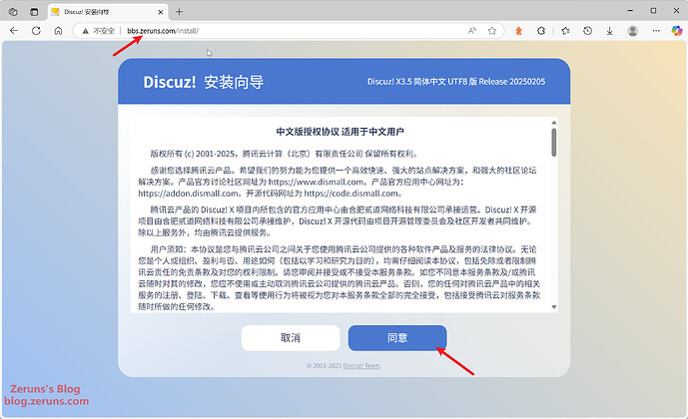688x419 pixels.
Task: Click the 不安全 label in address bar
Action: click(104, 31)
